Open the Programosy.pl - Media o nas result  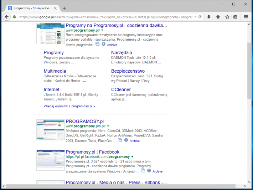pyautogui.click(x=117, y=182)
